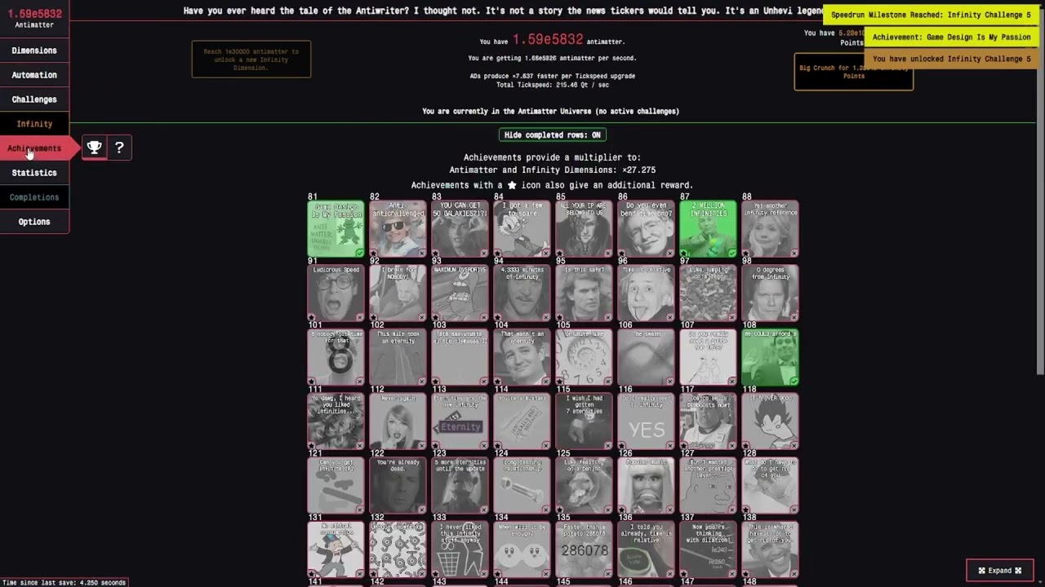
Task: Select 'ALL YOUR IP ARE BELONG TO US' achievement
Action: coord(584,229)
